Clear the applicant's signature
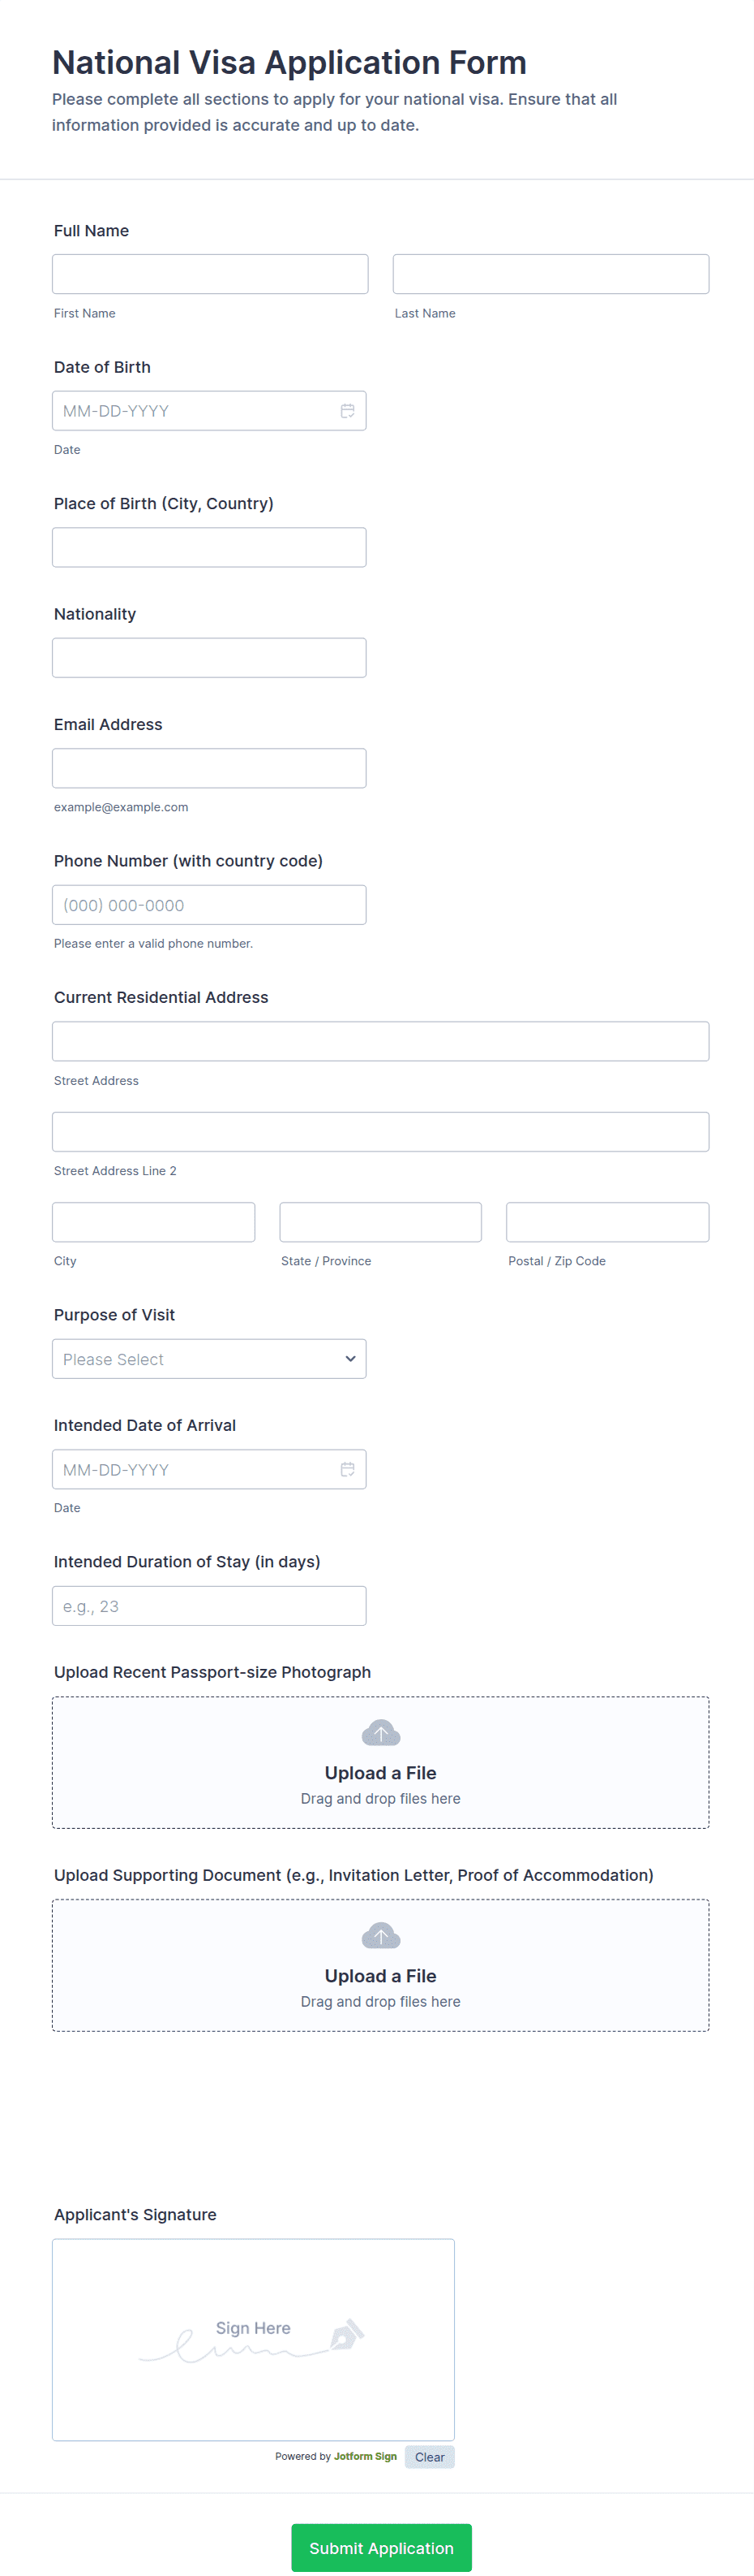Viewport: 754px width, 2576px height. click(x=430, y=2457)
